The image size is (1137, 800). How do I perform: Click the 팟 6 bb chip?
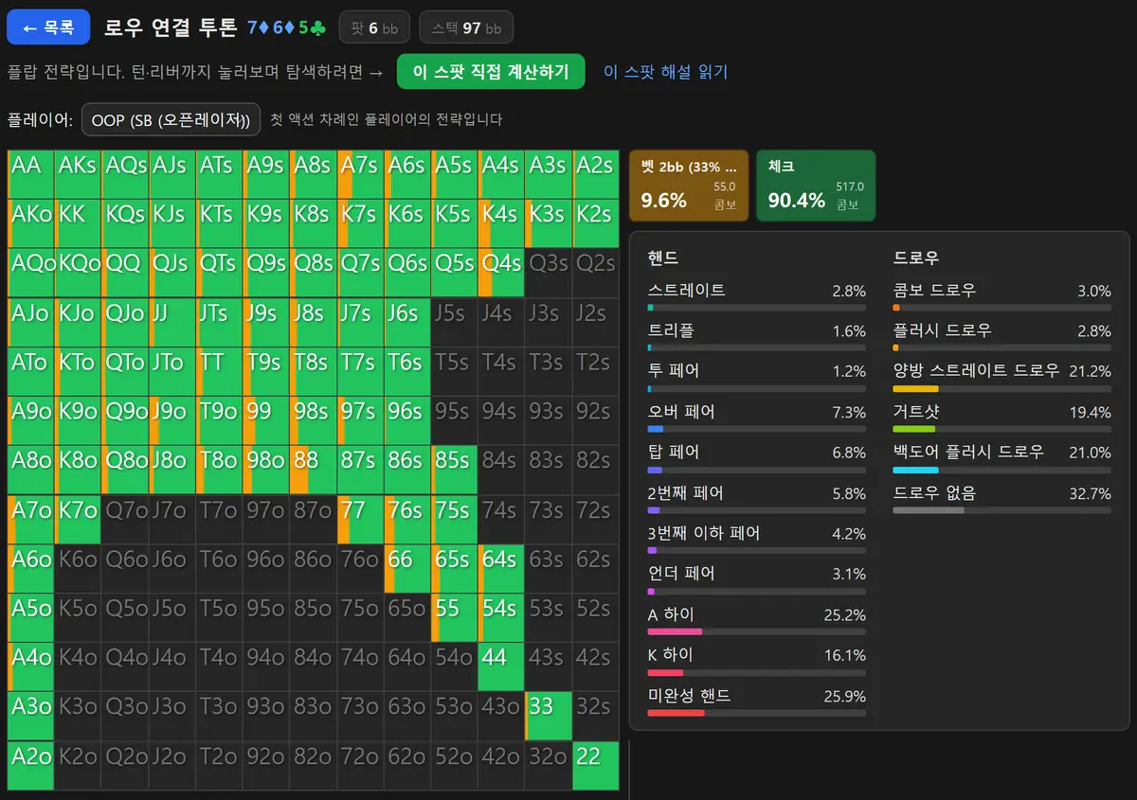tap(374, 28)
